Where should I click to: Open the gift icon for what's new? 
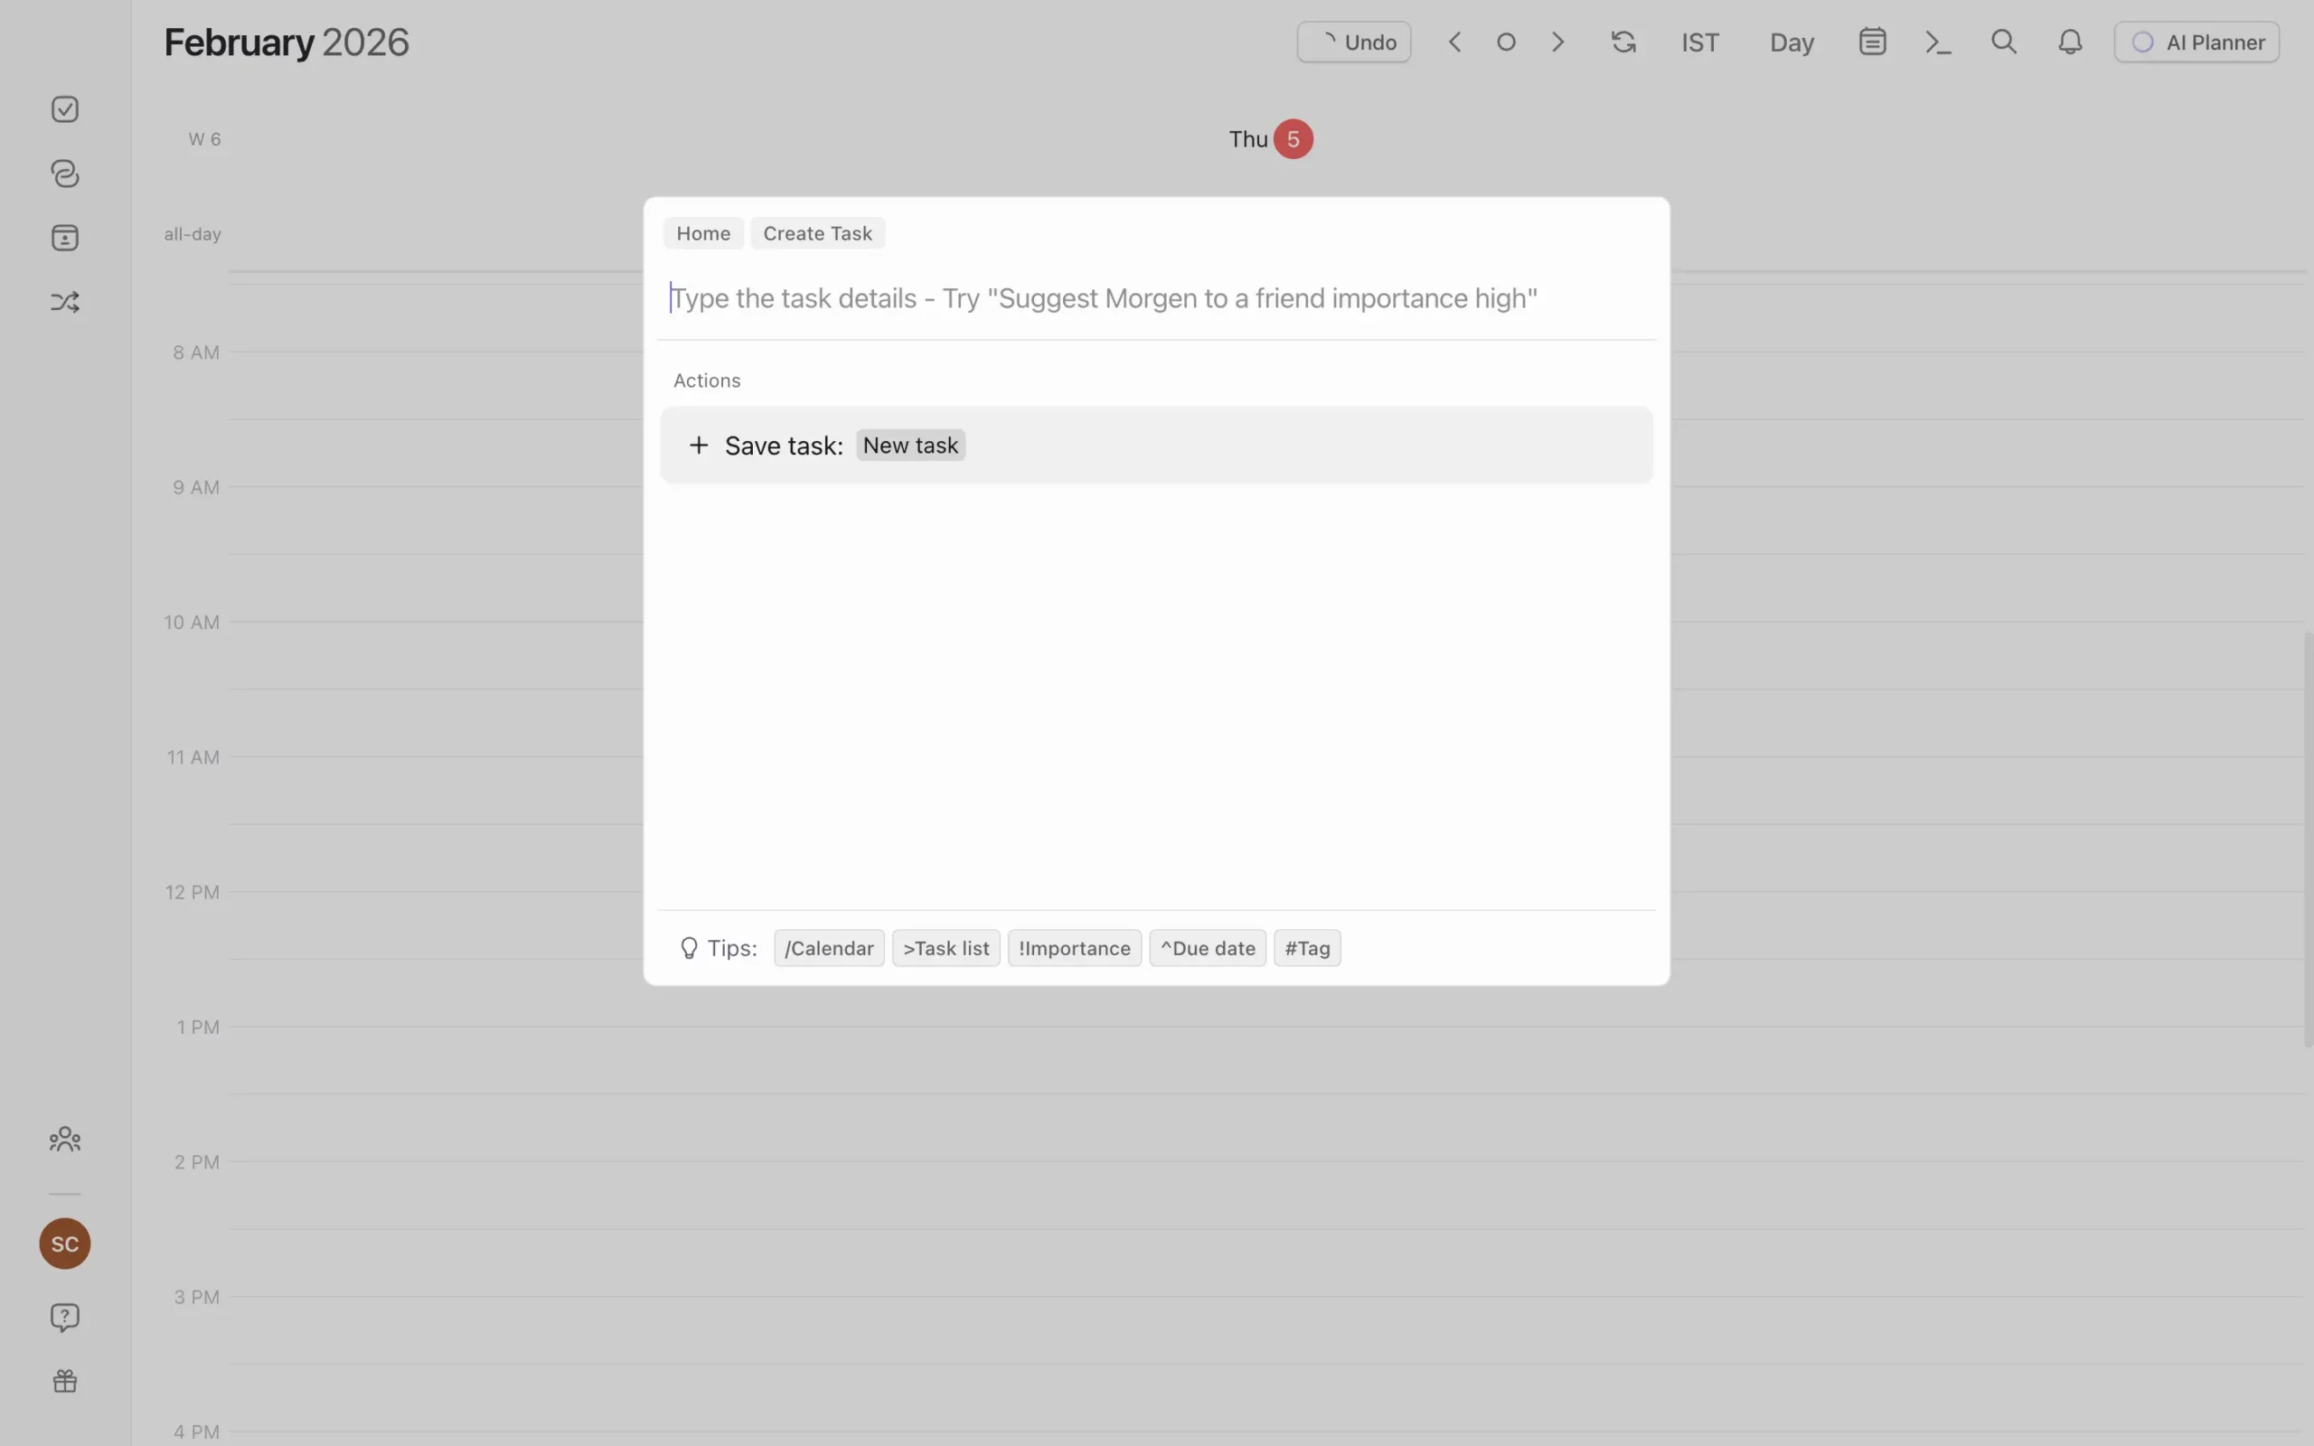point(64,1380)
